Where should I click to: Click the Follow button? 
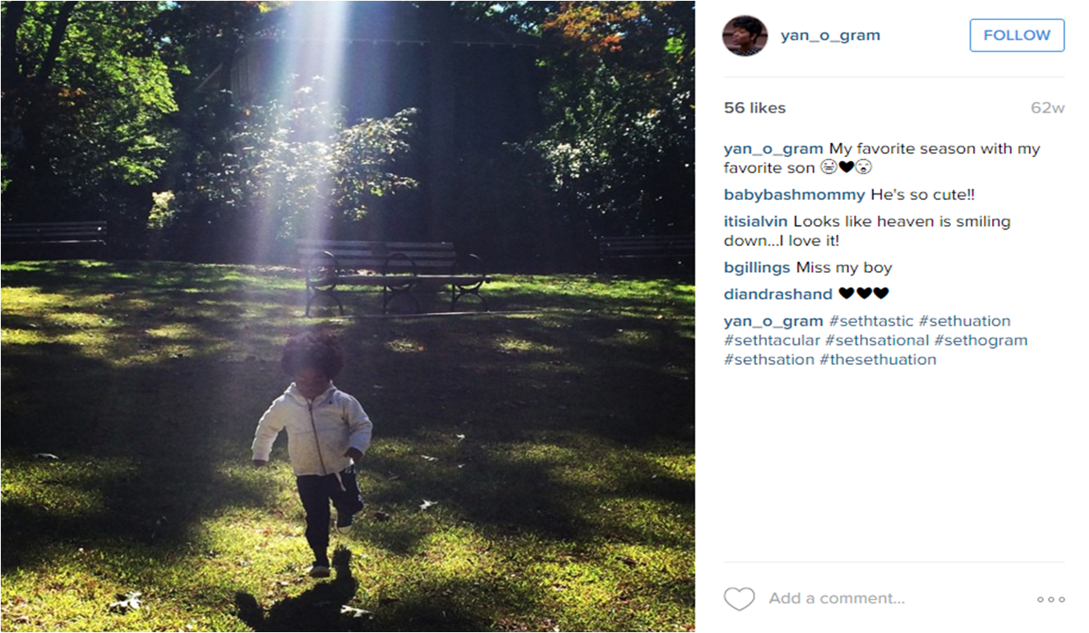pyautogui.click(x=1017, y=35)
